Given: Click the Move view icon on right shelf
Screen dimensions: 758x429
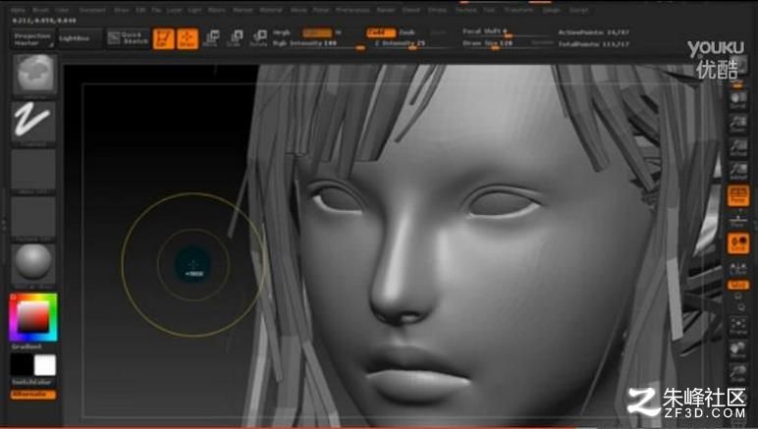Looking at the screenshot, I should [x=737, y=349].
